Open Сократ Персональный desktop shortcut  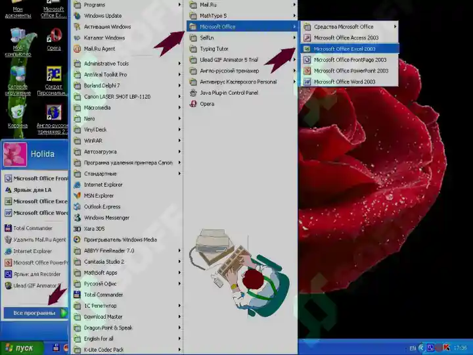pyautogui.click(x=54, y=81)
